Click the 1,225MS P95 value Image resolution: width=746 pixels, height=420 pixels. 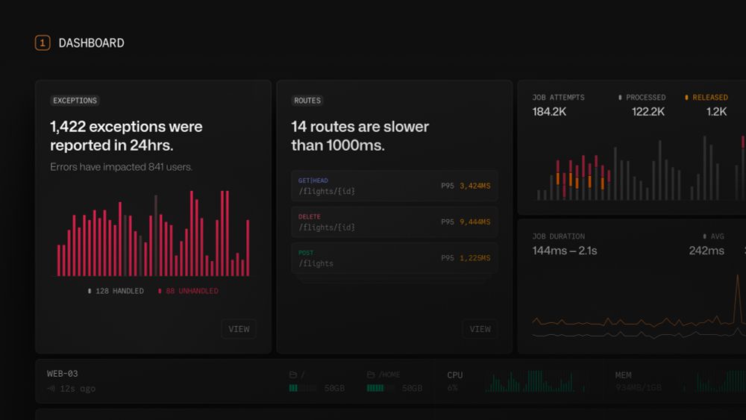click(x=474, y=258)
